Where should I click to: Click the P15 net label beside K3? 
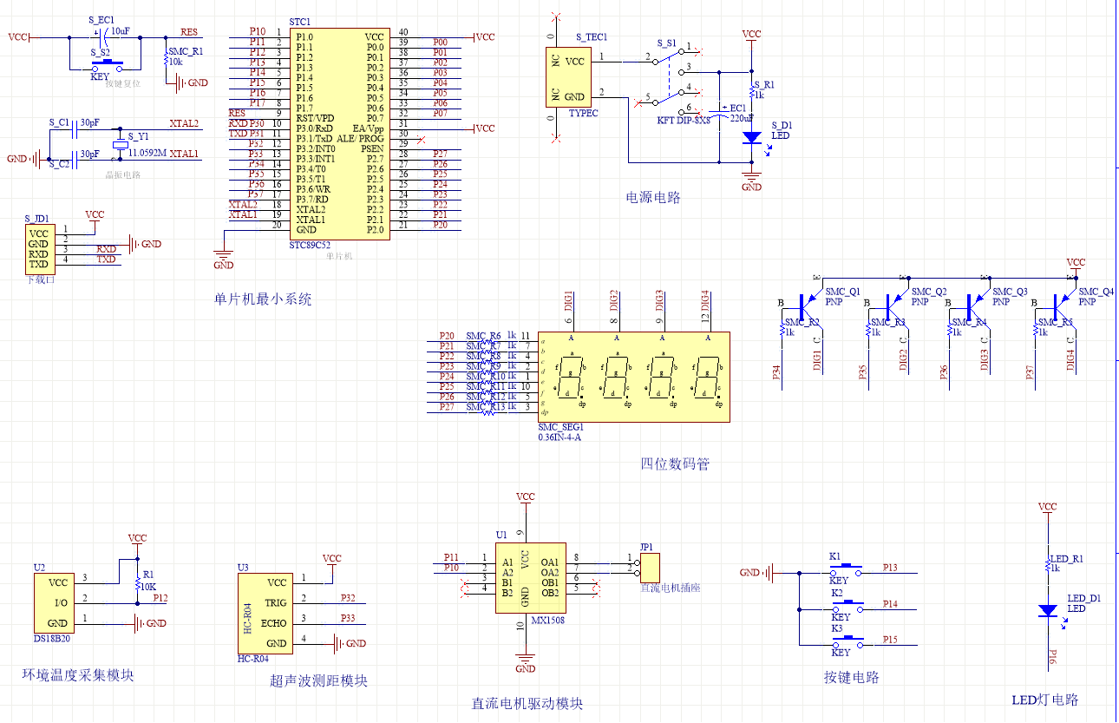click(x=890, y=639)
